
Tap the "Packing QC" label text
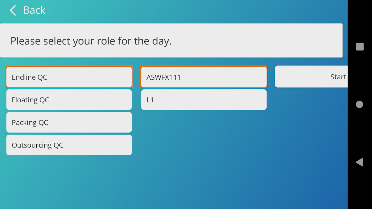pyautogui.click(x=30, y=123)
